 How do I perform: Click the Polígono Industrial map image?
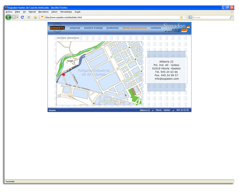point(99,73)
